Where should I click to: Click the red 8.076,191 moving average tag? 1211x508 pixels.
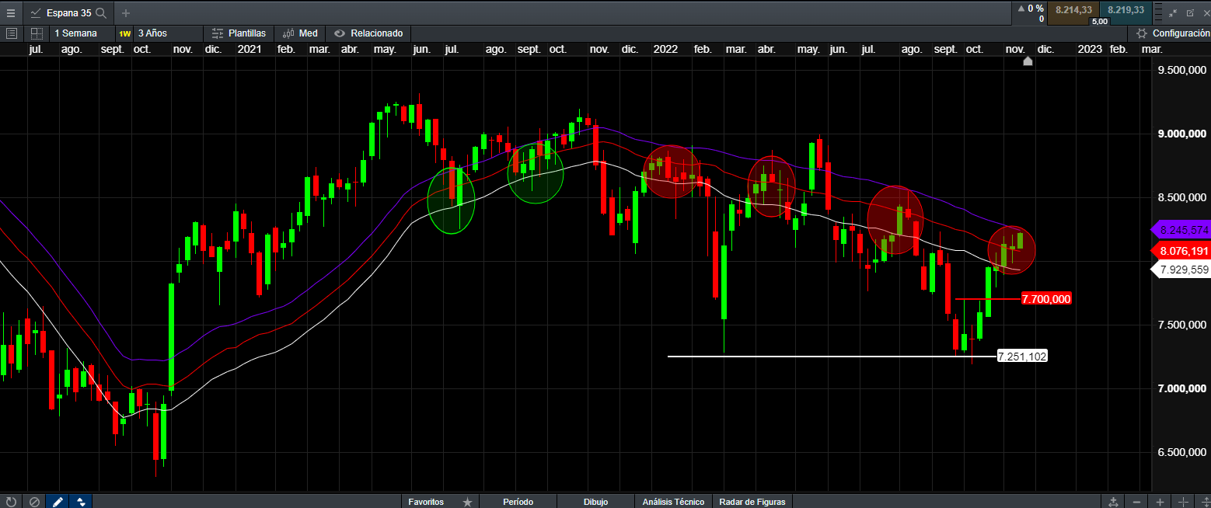(x=1180, y=251)
